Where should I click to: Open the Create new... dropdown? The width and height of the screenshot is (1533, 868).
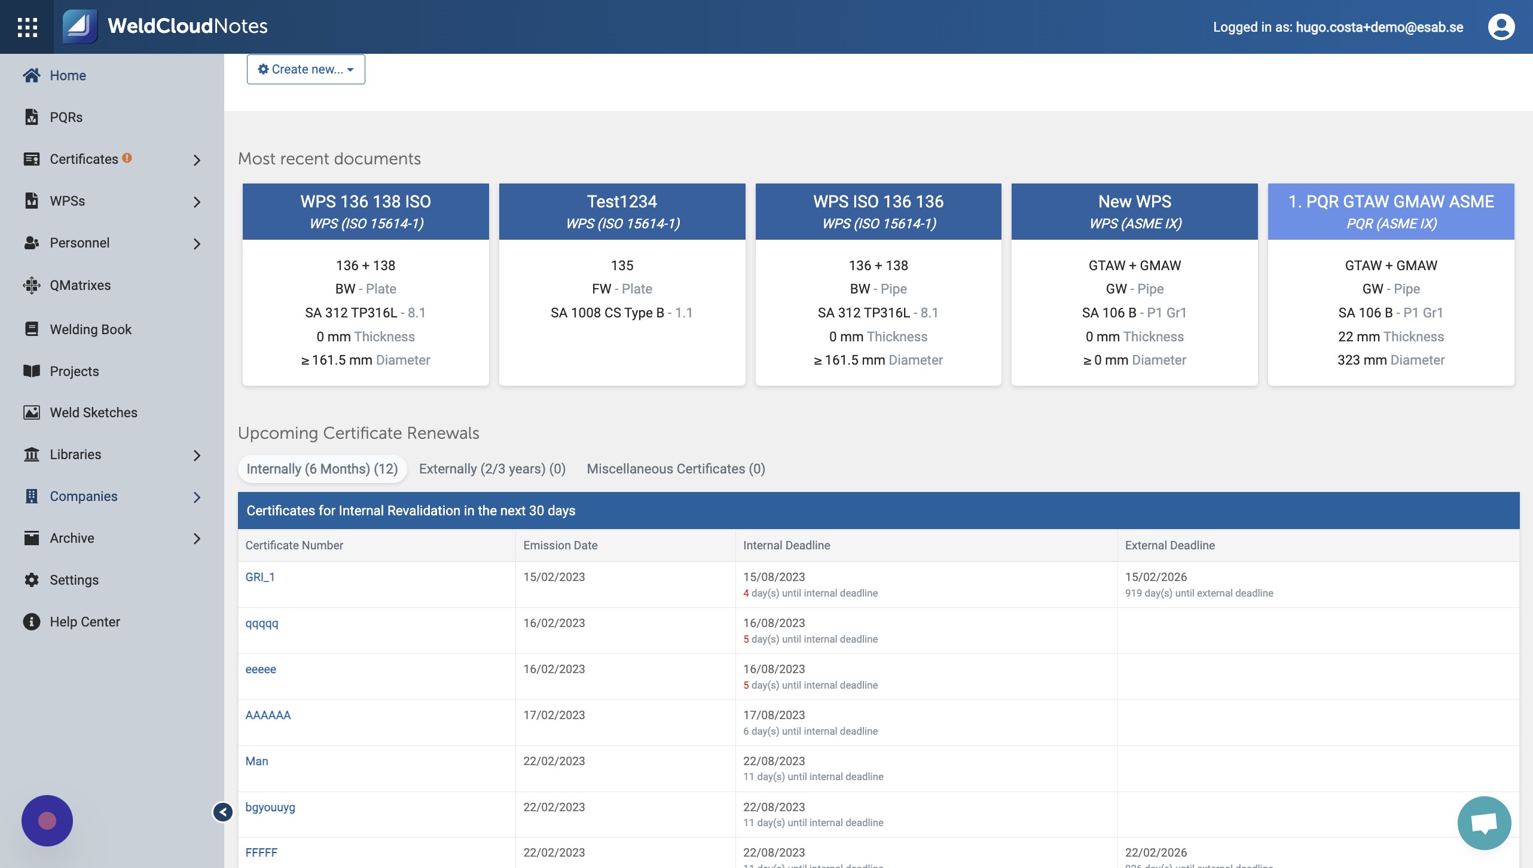(x=306, y=69)
